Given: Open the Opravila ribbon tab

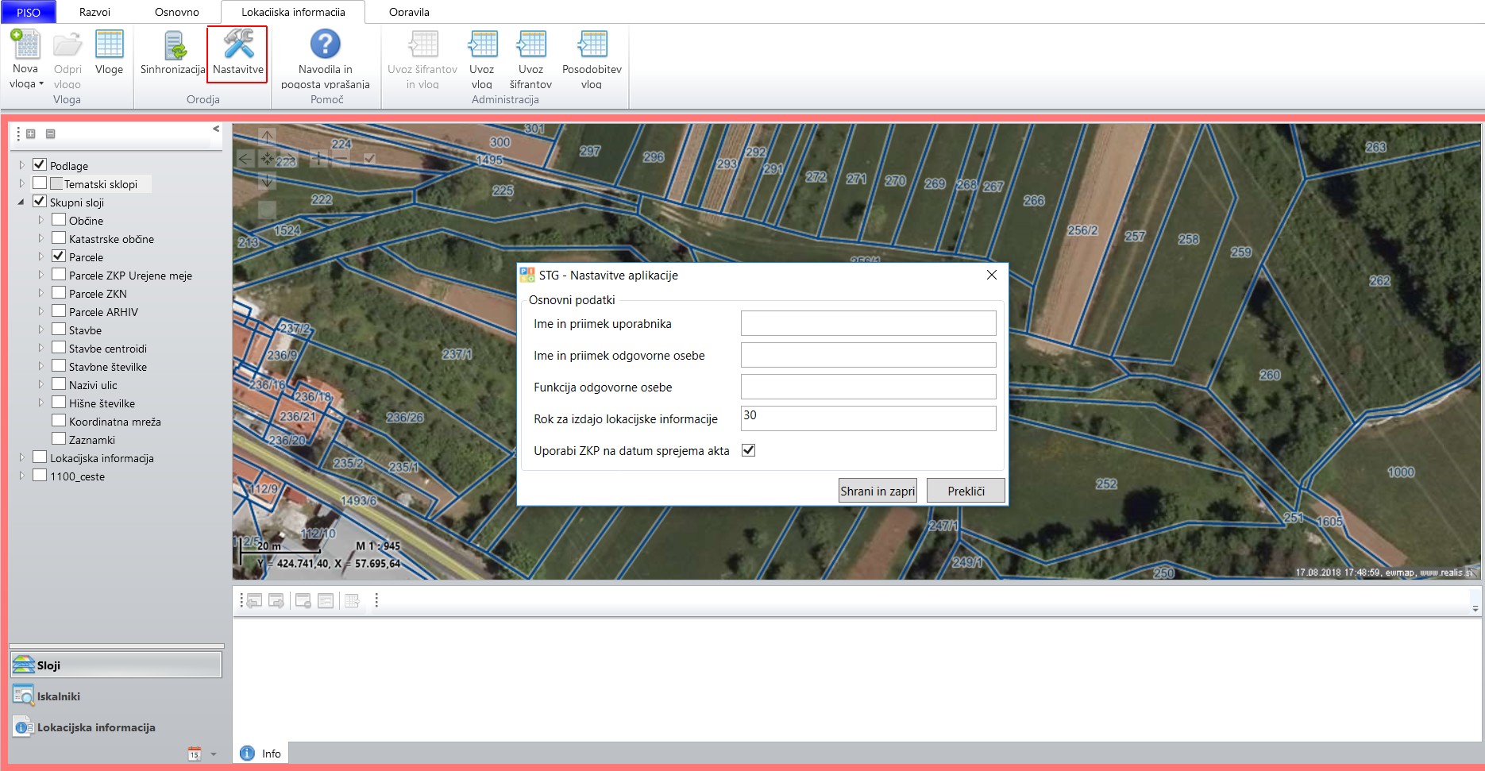Looking at the screenshot, I should click(x=409, y=12).
